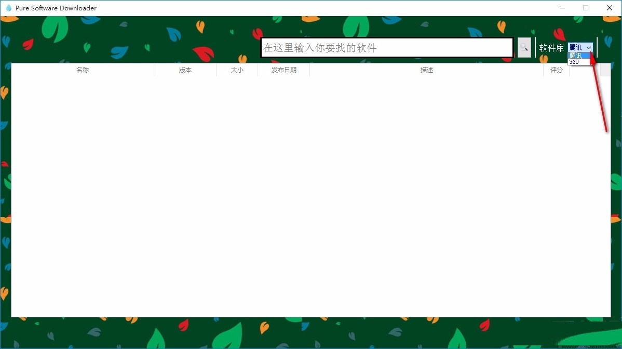Click the 版本 column header

(185, 70)
